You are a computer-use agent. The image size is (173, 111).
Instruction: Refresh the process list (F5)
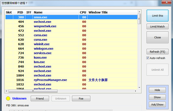[x=157, y=52]
